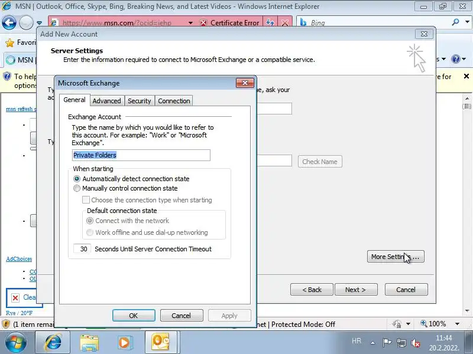Click the 100% zoom level button

(x=433, y=324)
